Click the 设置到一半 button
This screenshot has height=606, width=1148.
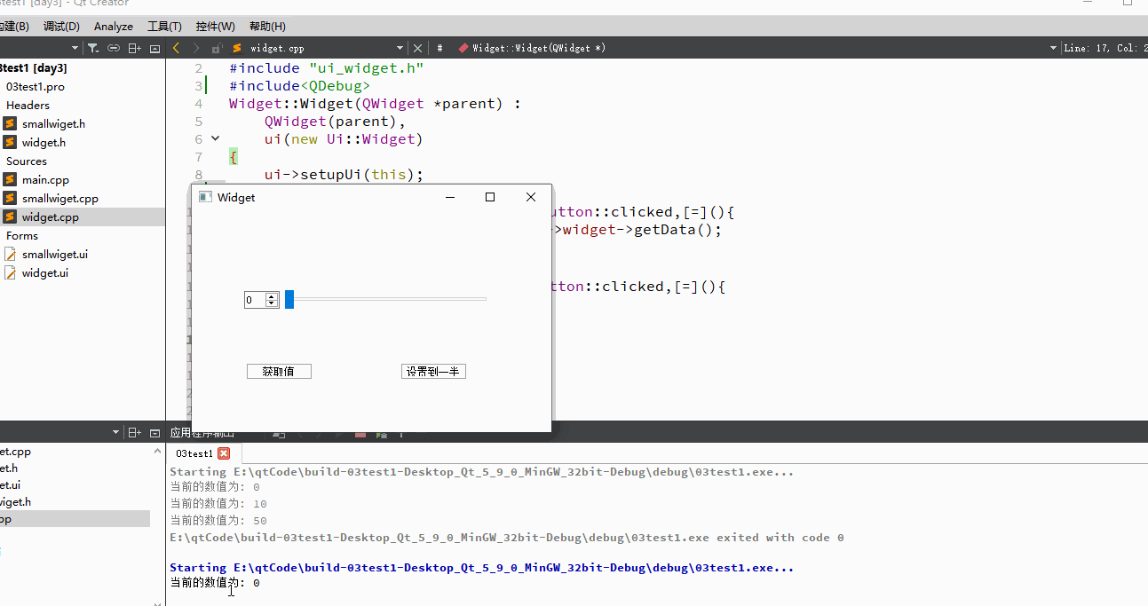point(433,372)
